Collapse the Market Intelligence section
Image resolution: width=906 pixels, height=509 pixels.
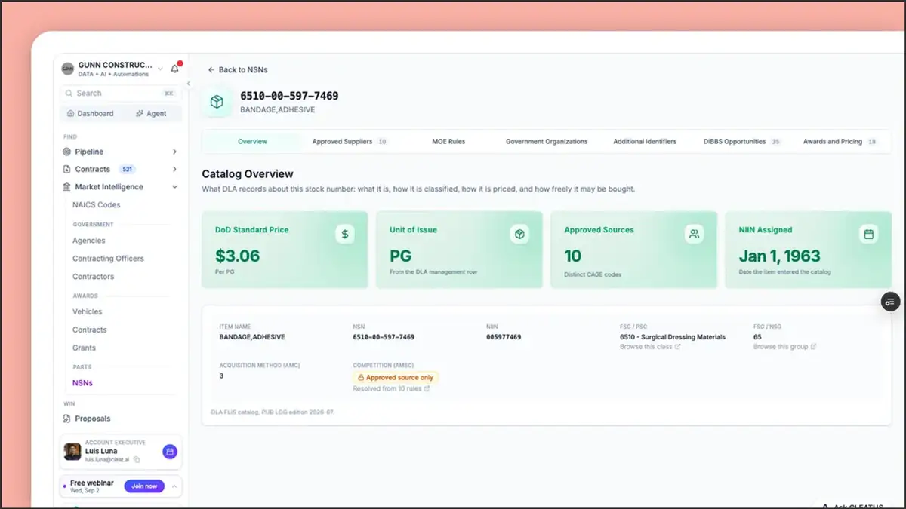(174, 187)
